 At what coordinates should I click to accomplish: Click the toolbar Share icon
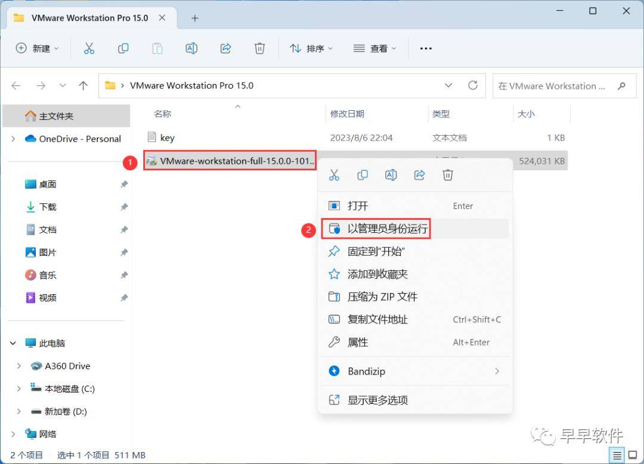click(225, 48)
